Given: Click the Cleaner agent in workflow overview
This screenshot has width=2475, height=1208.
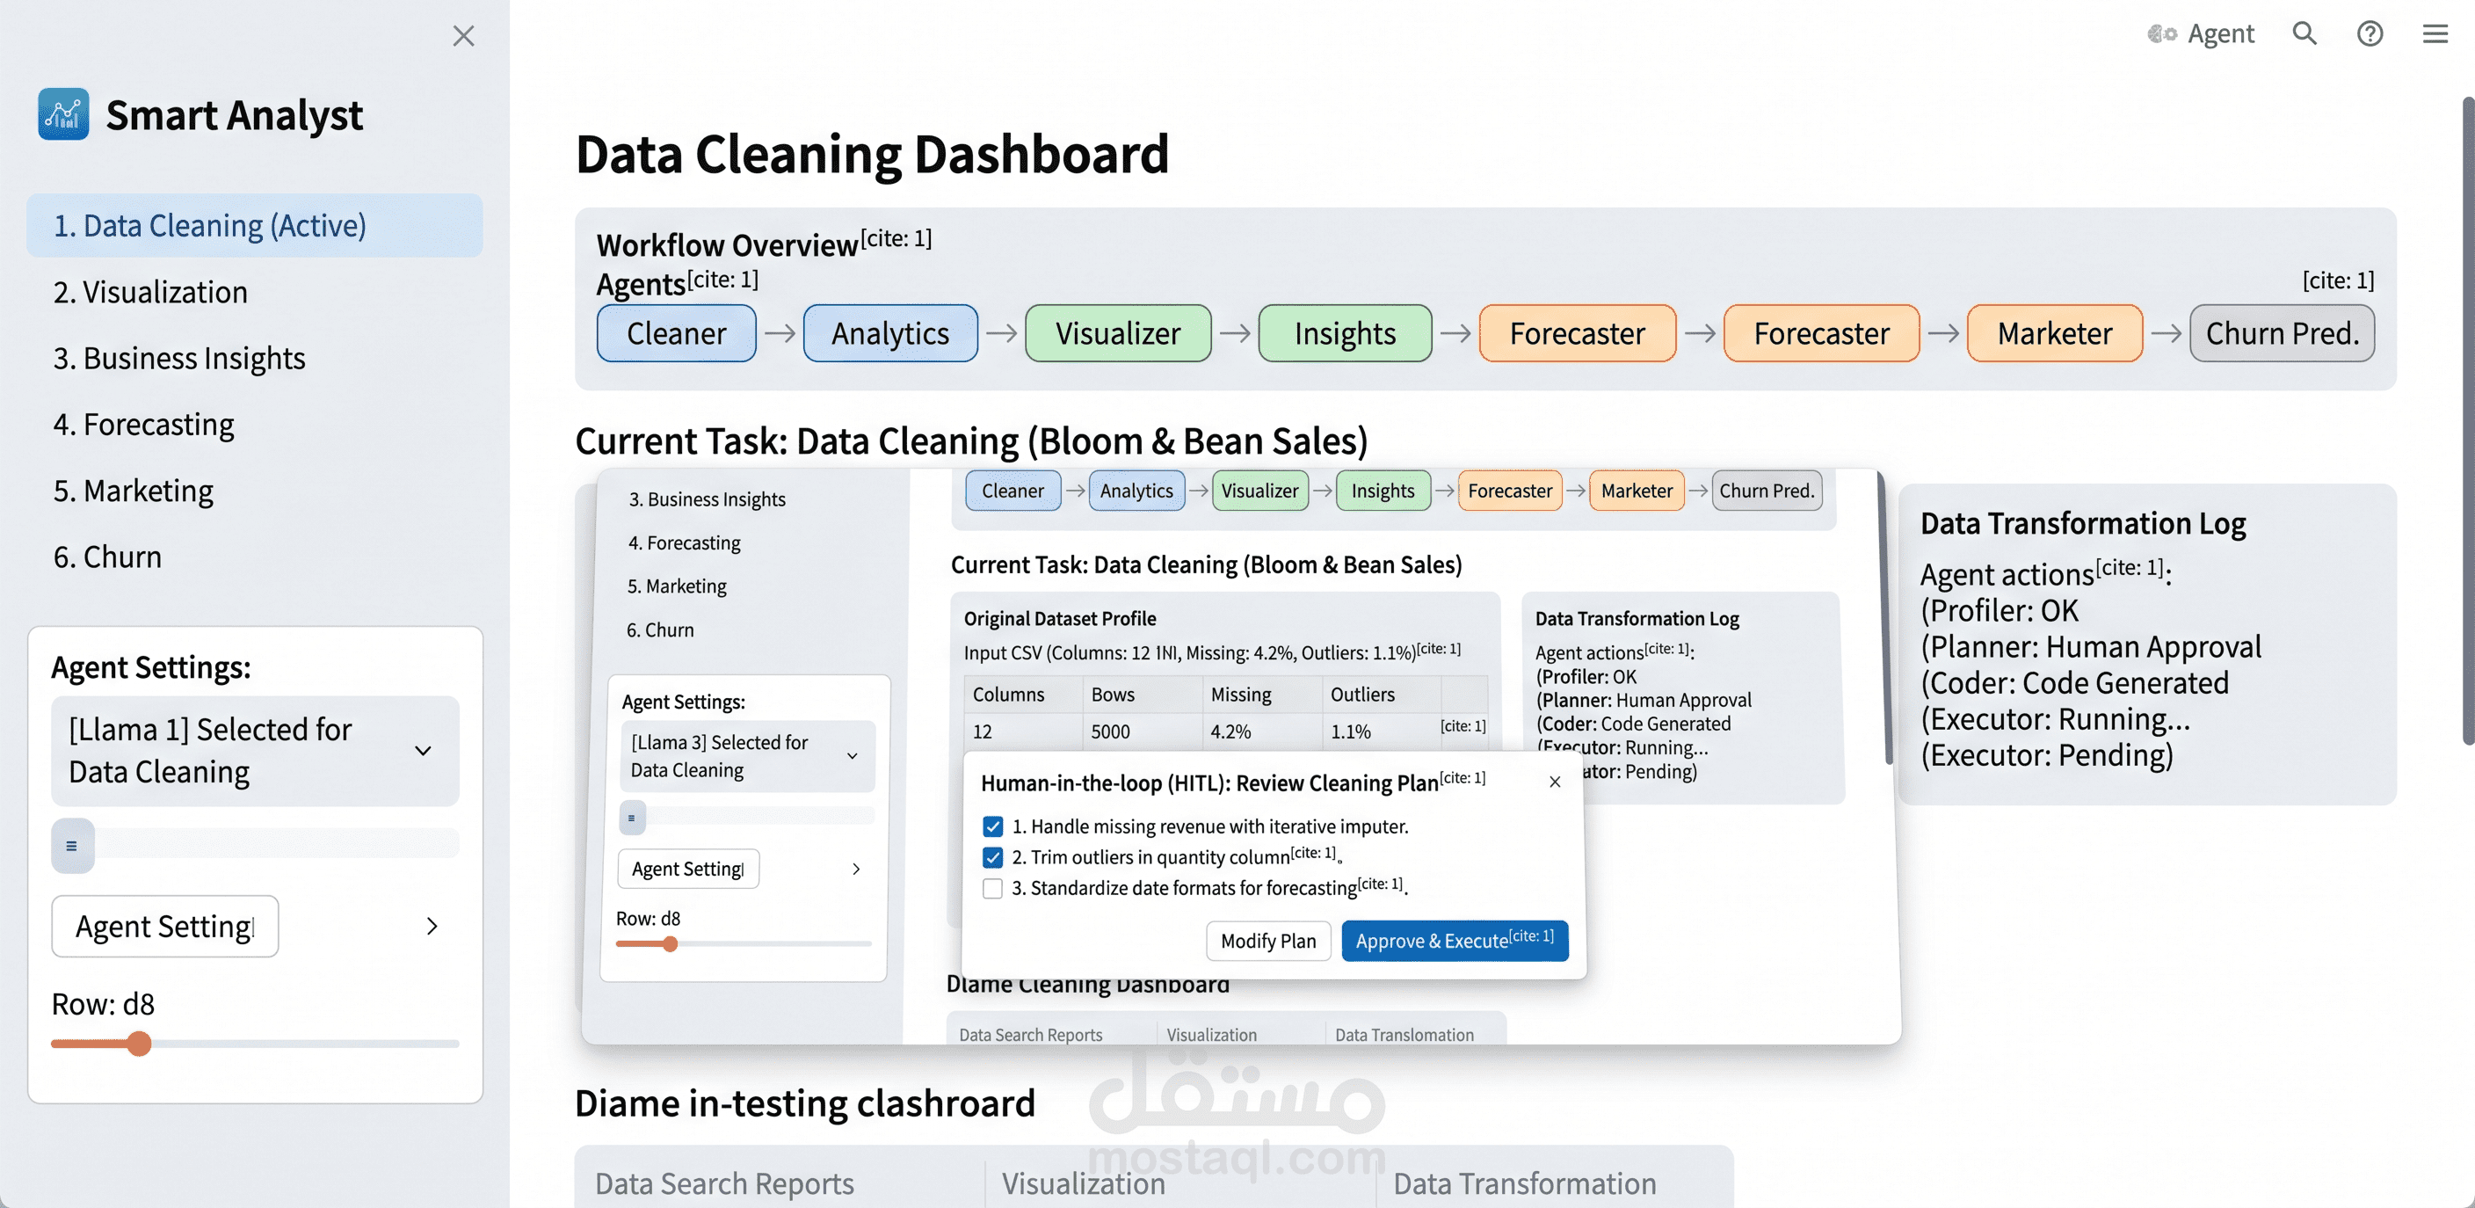Looking at the screenshot, I should click(x=677, y=333).
